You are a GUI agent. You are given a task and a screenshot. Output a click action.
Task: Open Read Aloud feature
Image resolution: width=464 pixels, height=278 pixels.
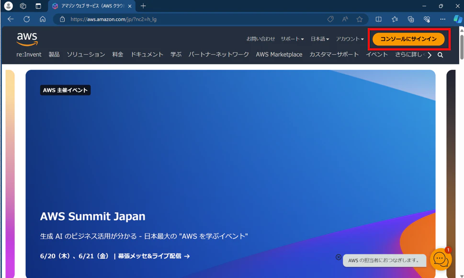pyautogui.click(x=345, y=19)
